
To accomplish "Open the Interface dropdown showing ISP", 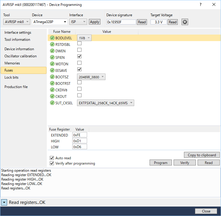I will 78,22.
